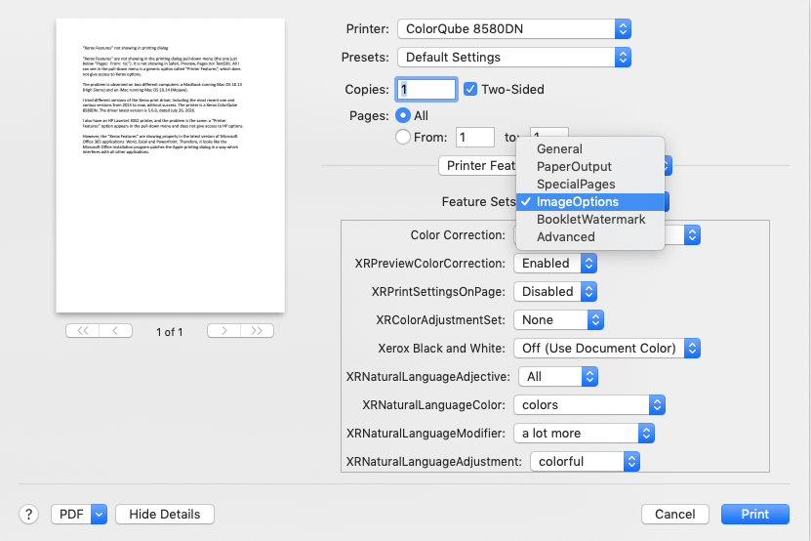The height and width of the screenshot is (541, 811).
Task: Select the All pages radio button
Action: pyautogui.click(x=403, y=115)
